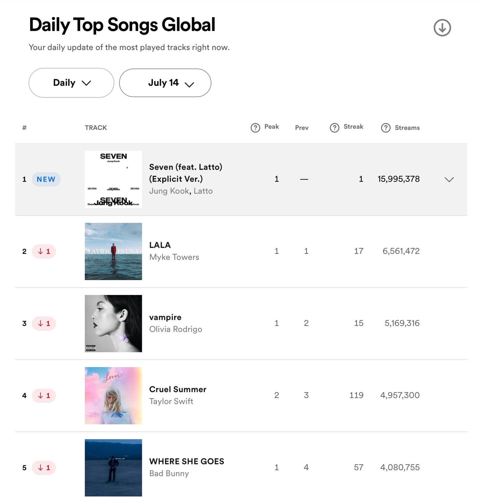Expand the Seven track row details
The width and height of the screenshot is (482, 497).
coord(449,179)
